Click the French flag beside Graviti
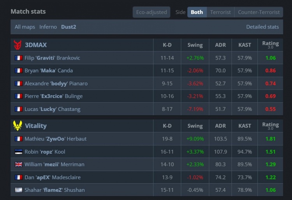292x200 pixels. pos(18,58)
